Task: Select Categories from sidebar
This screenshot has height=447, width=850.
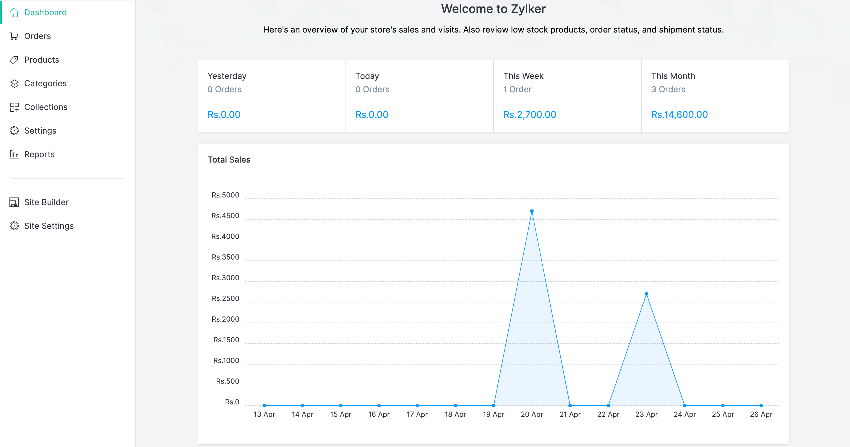Action: 46,83
